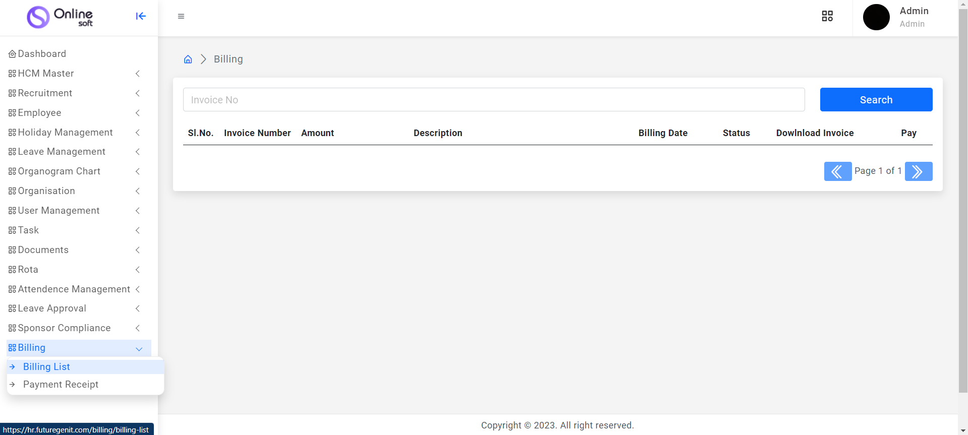The image size is (968, 435).
Task: Click the home breadcrumb icon
Action: pos(188,59)
